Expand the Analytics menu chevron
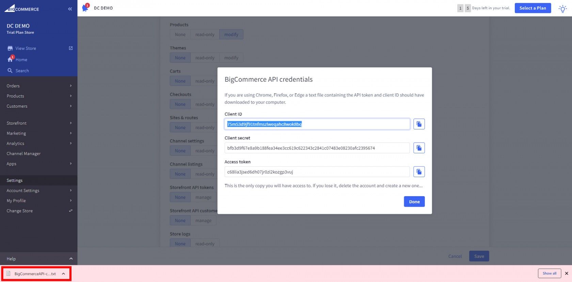The width and height of the screenshot is (572, 282). 71,143
